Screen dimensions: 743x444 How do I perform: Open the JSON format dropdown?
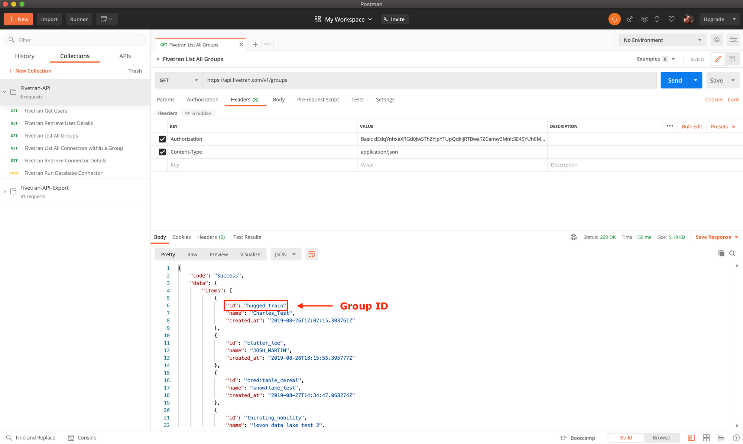click(285, 255)
